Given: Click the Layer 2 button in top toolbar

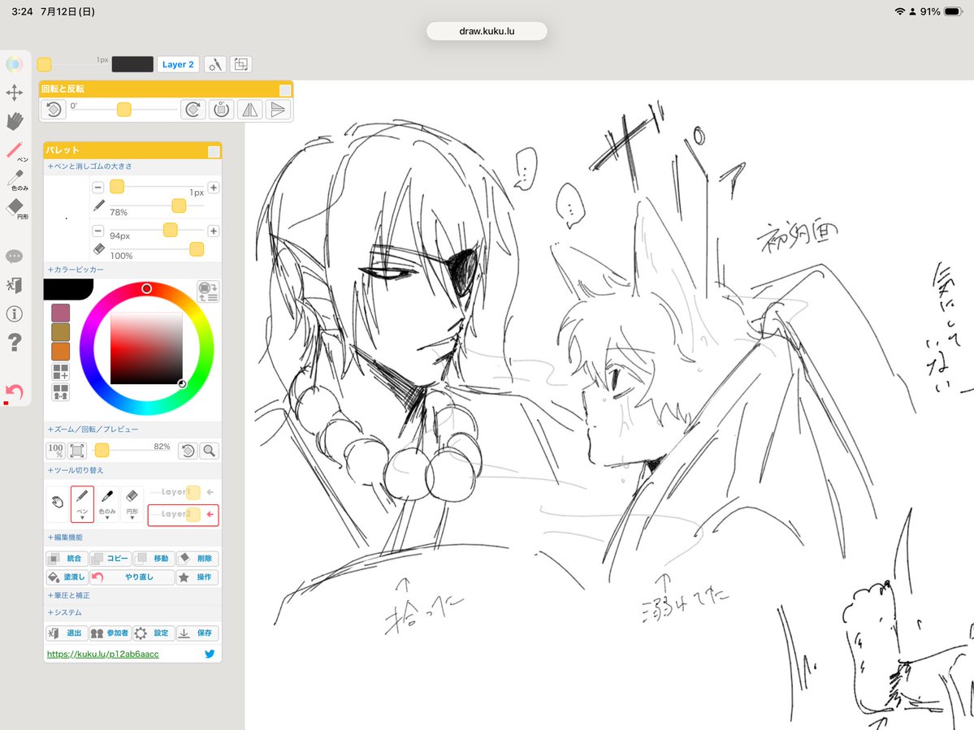Looking at the screenshot, I should click(x=178, y=65).
